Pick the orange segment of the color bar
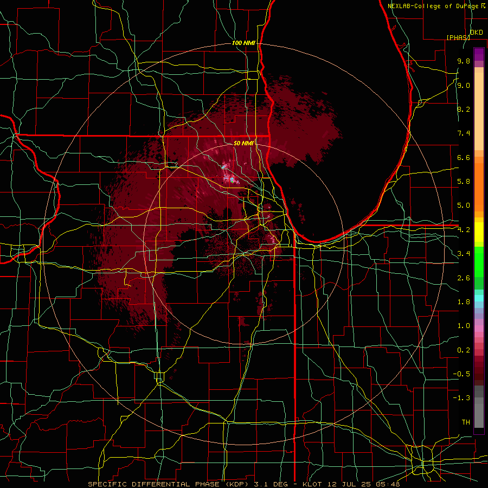Image resolution: width=488 pixels, height=488 pixels. 479,188
